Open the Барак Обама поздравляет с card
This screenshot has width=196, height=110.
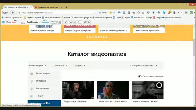[x=114, y=29]
